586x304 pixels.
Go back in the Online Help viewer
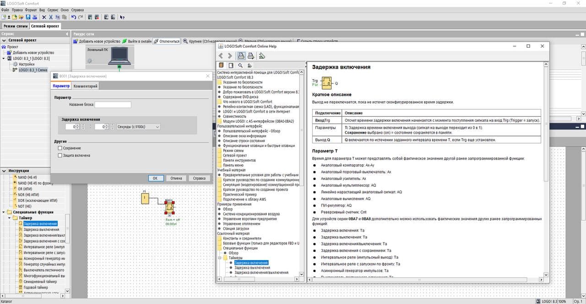(x=221, y=56)
